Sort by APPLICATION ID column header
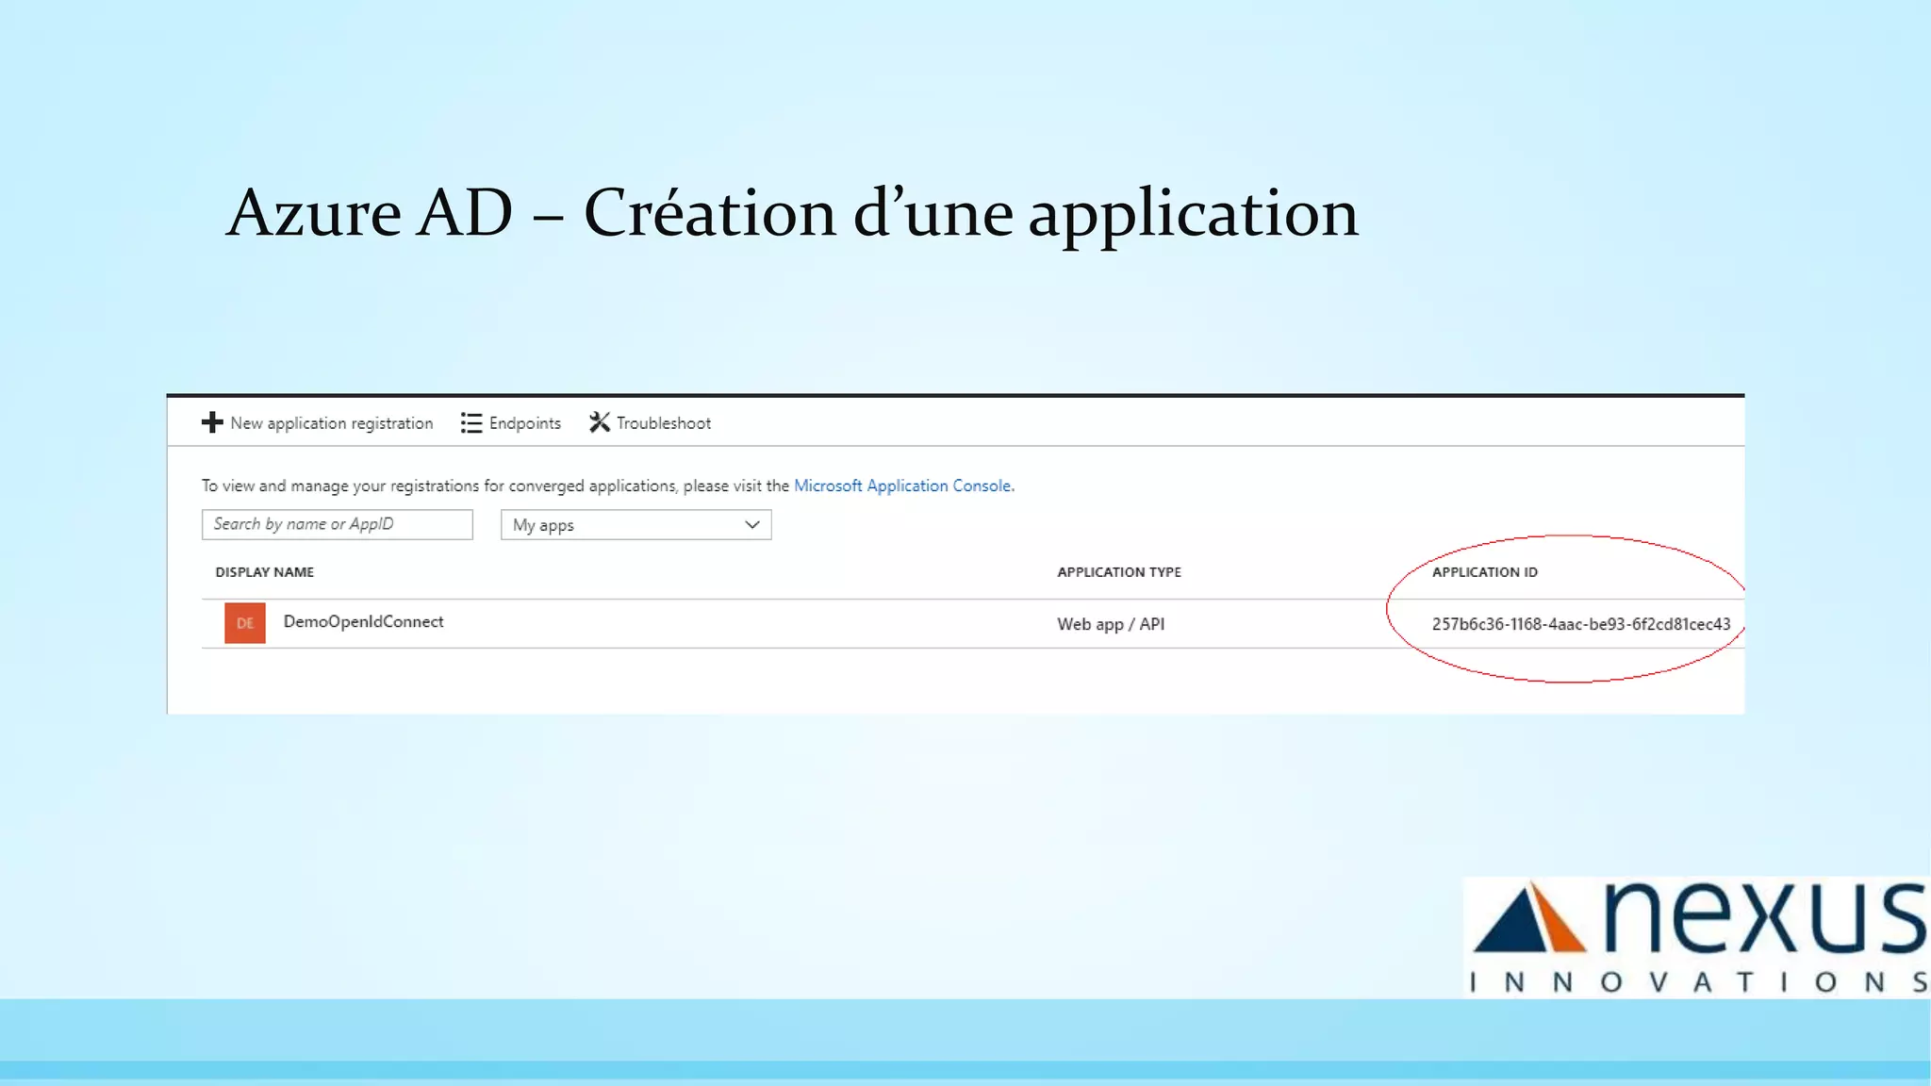This screenshot has height=1086, width=1931. (1485, 572)
